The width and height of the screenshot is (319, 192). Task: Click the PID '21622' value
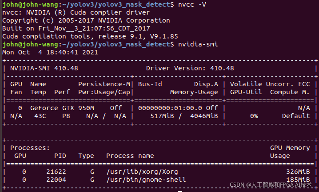(x=56, y=172)
